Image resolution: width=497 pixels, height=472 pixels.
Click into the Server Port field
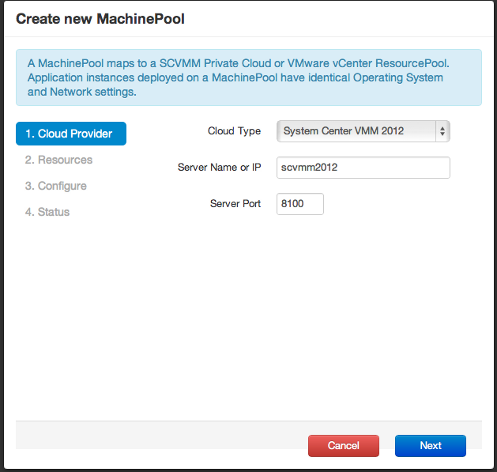point(299,204)
